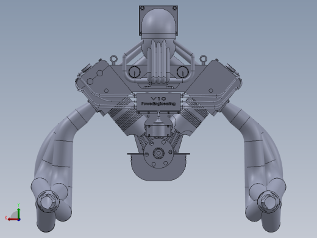The height and width of the screenshot is (238, 317).
Task: Select the PowerEngineering text on the plate
Action: (x=158, y=104)
